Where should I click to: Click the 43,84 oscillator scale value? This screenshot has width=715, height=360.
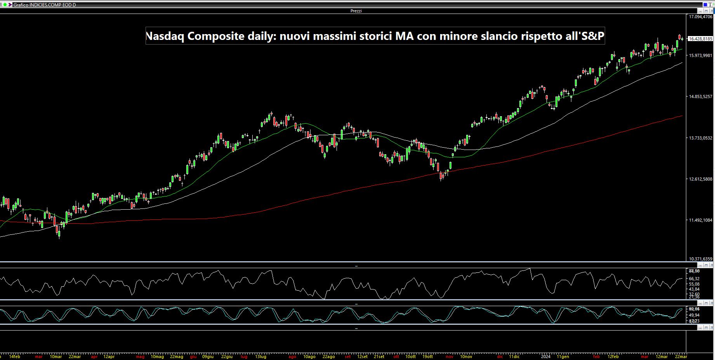pos(694,289)
